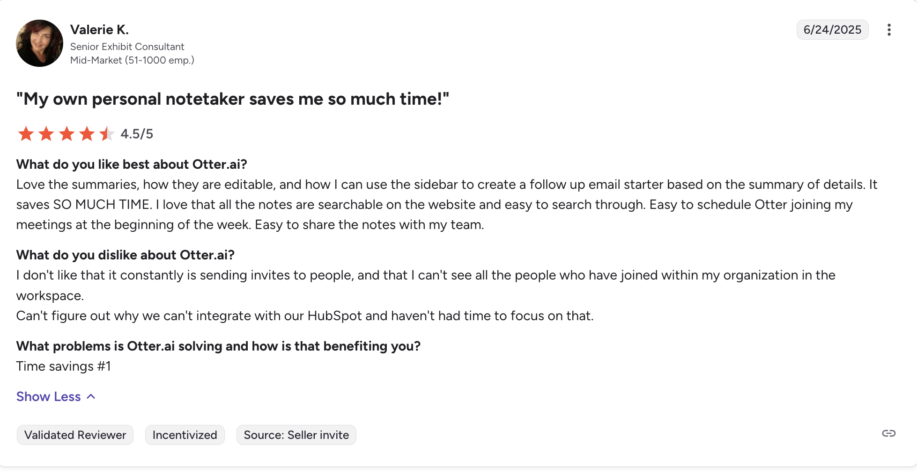Click Senior Exhibit Consultant job title
The width and height of the screenshot is (917, 473).
tap(127, 47)
